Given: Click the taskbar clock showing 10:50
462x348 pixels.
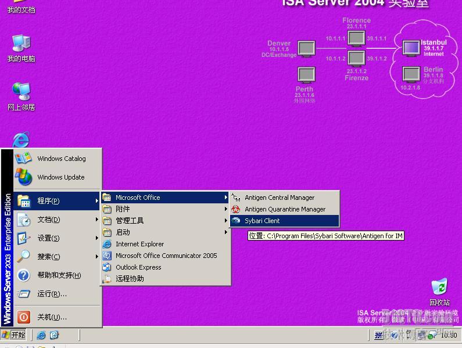Looking at the screenshot, I should pos(449,335).
